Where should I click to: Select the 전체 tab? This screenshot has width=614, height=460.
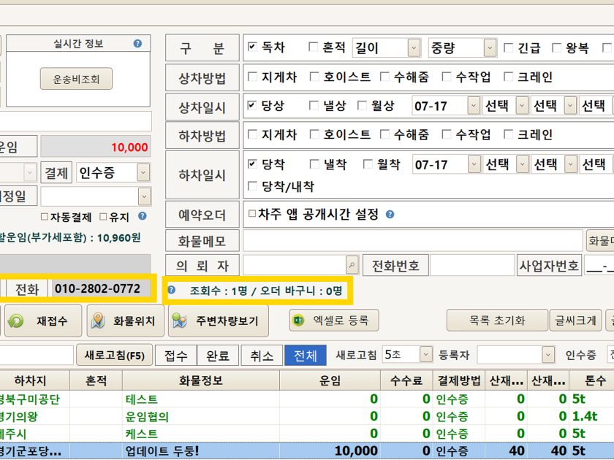click(x=305, y=356)
